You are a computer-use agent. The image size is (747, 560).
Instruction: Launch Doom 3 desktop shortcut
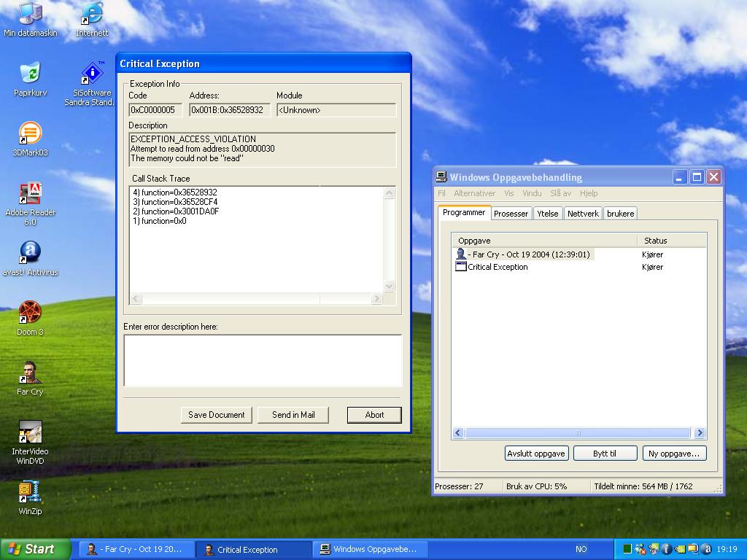(30, 318)
